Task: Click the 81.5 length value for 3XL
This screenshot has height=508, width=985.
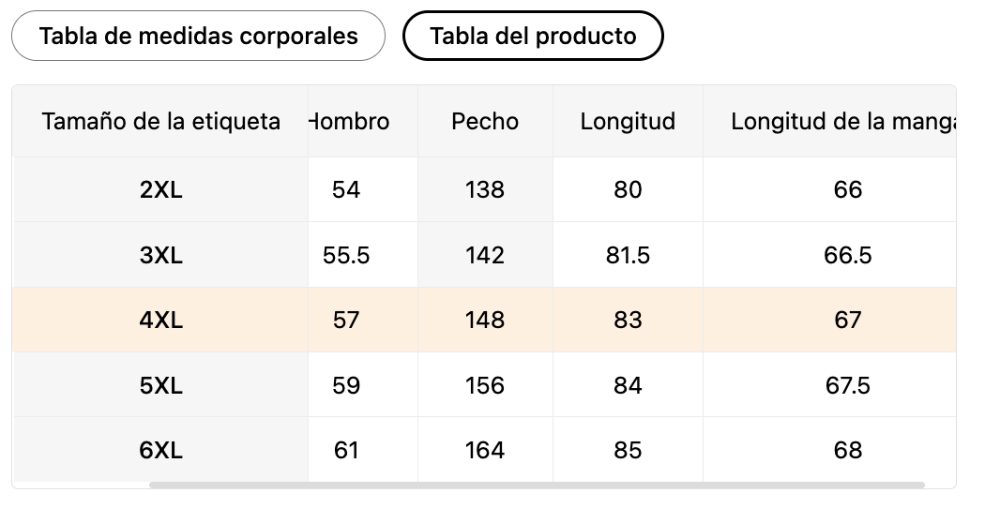Action: tap(628, 255)
